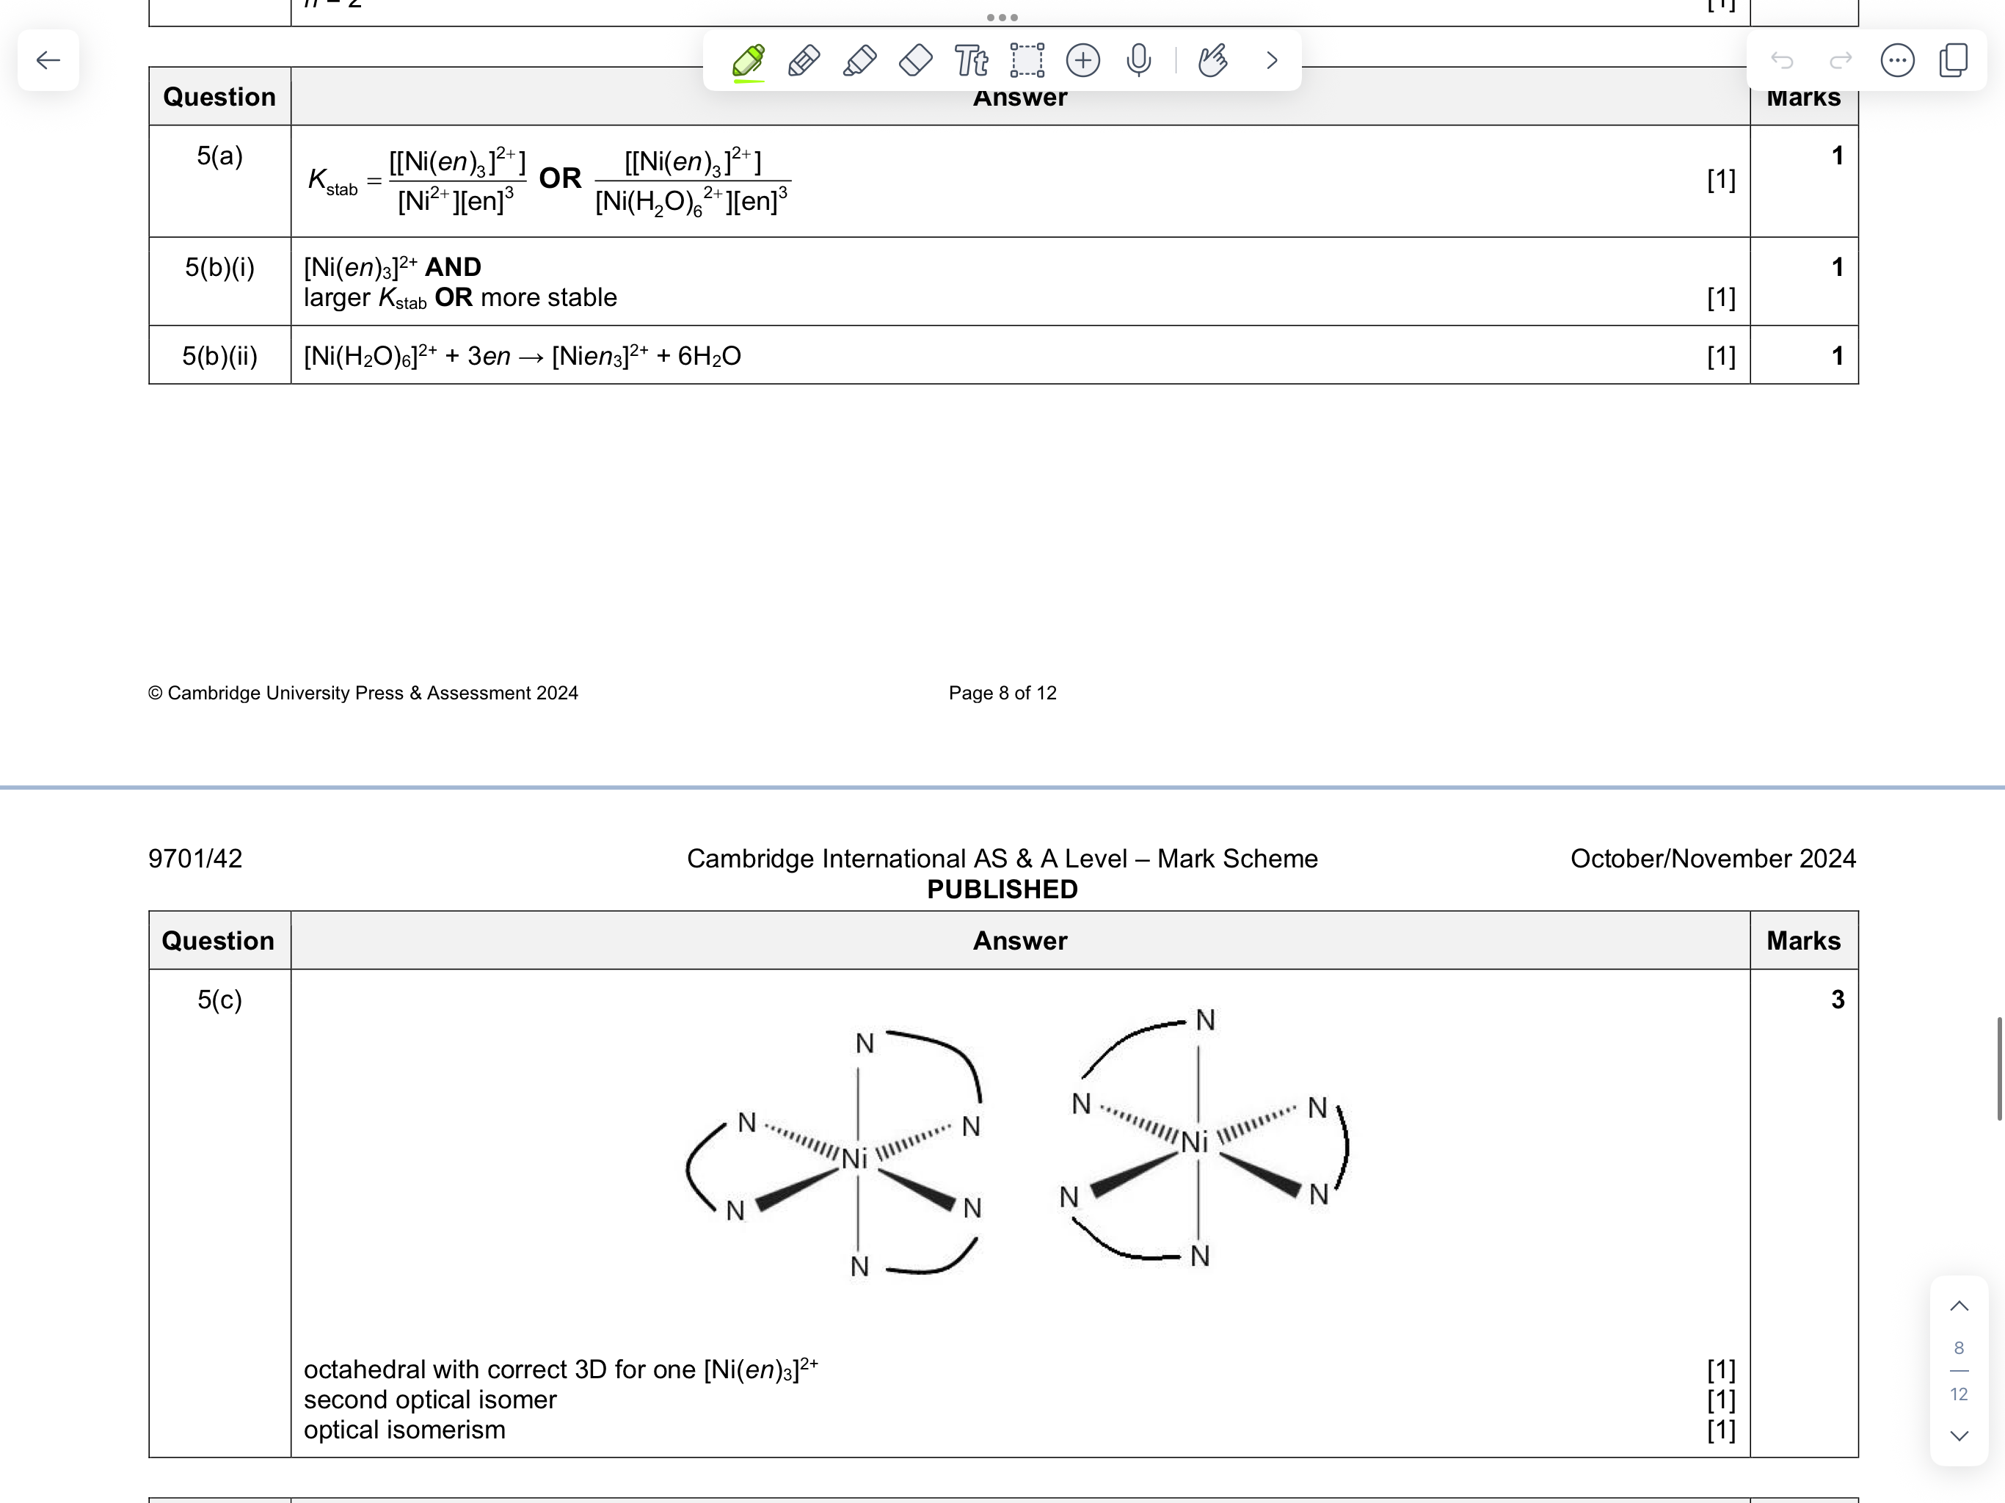Redo the last action

coord(1840,61)
